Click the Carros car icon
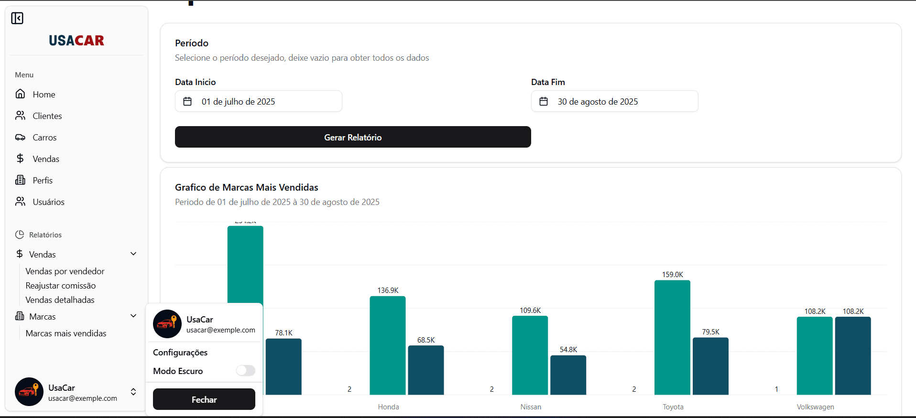Image resolution: width=916 pixels, height=418 pixels. coord(20,138)
